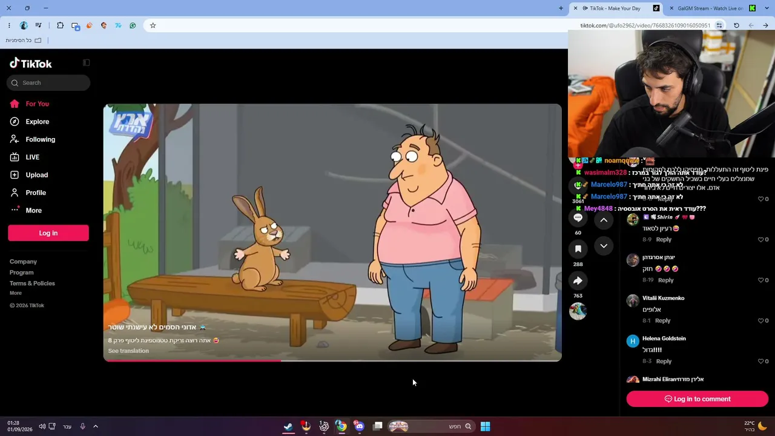
Task: Go to previous video with up chevron
Action: click(x=604, y=220)
